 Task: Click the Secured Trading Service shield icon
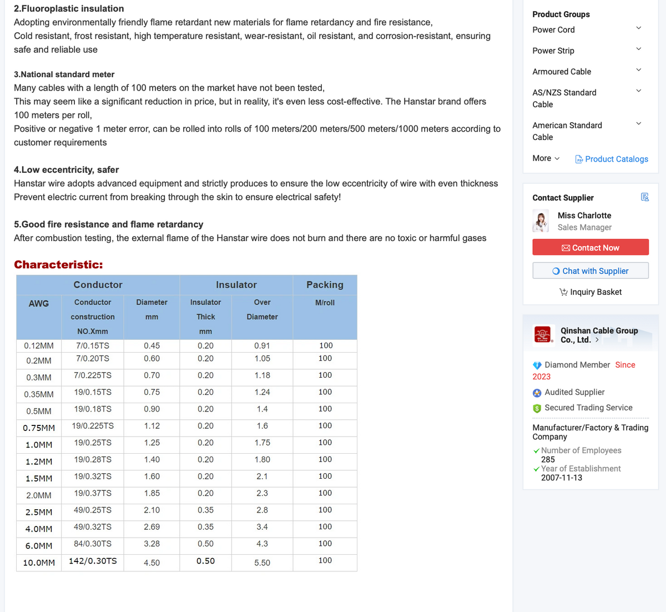(537, 408)
